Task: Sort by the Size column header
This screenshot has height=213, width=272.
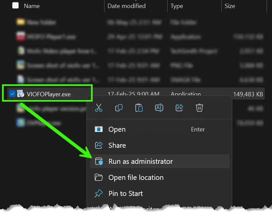Action: click(x=230, y=6)
